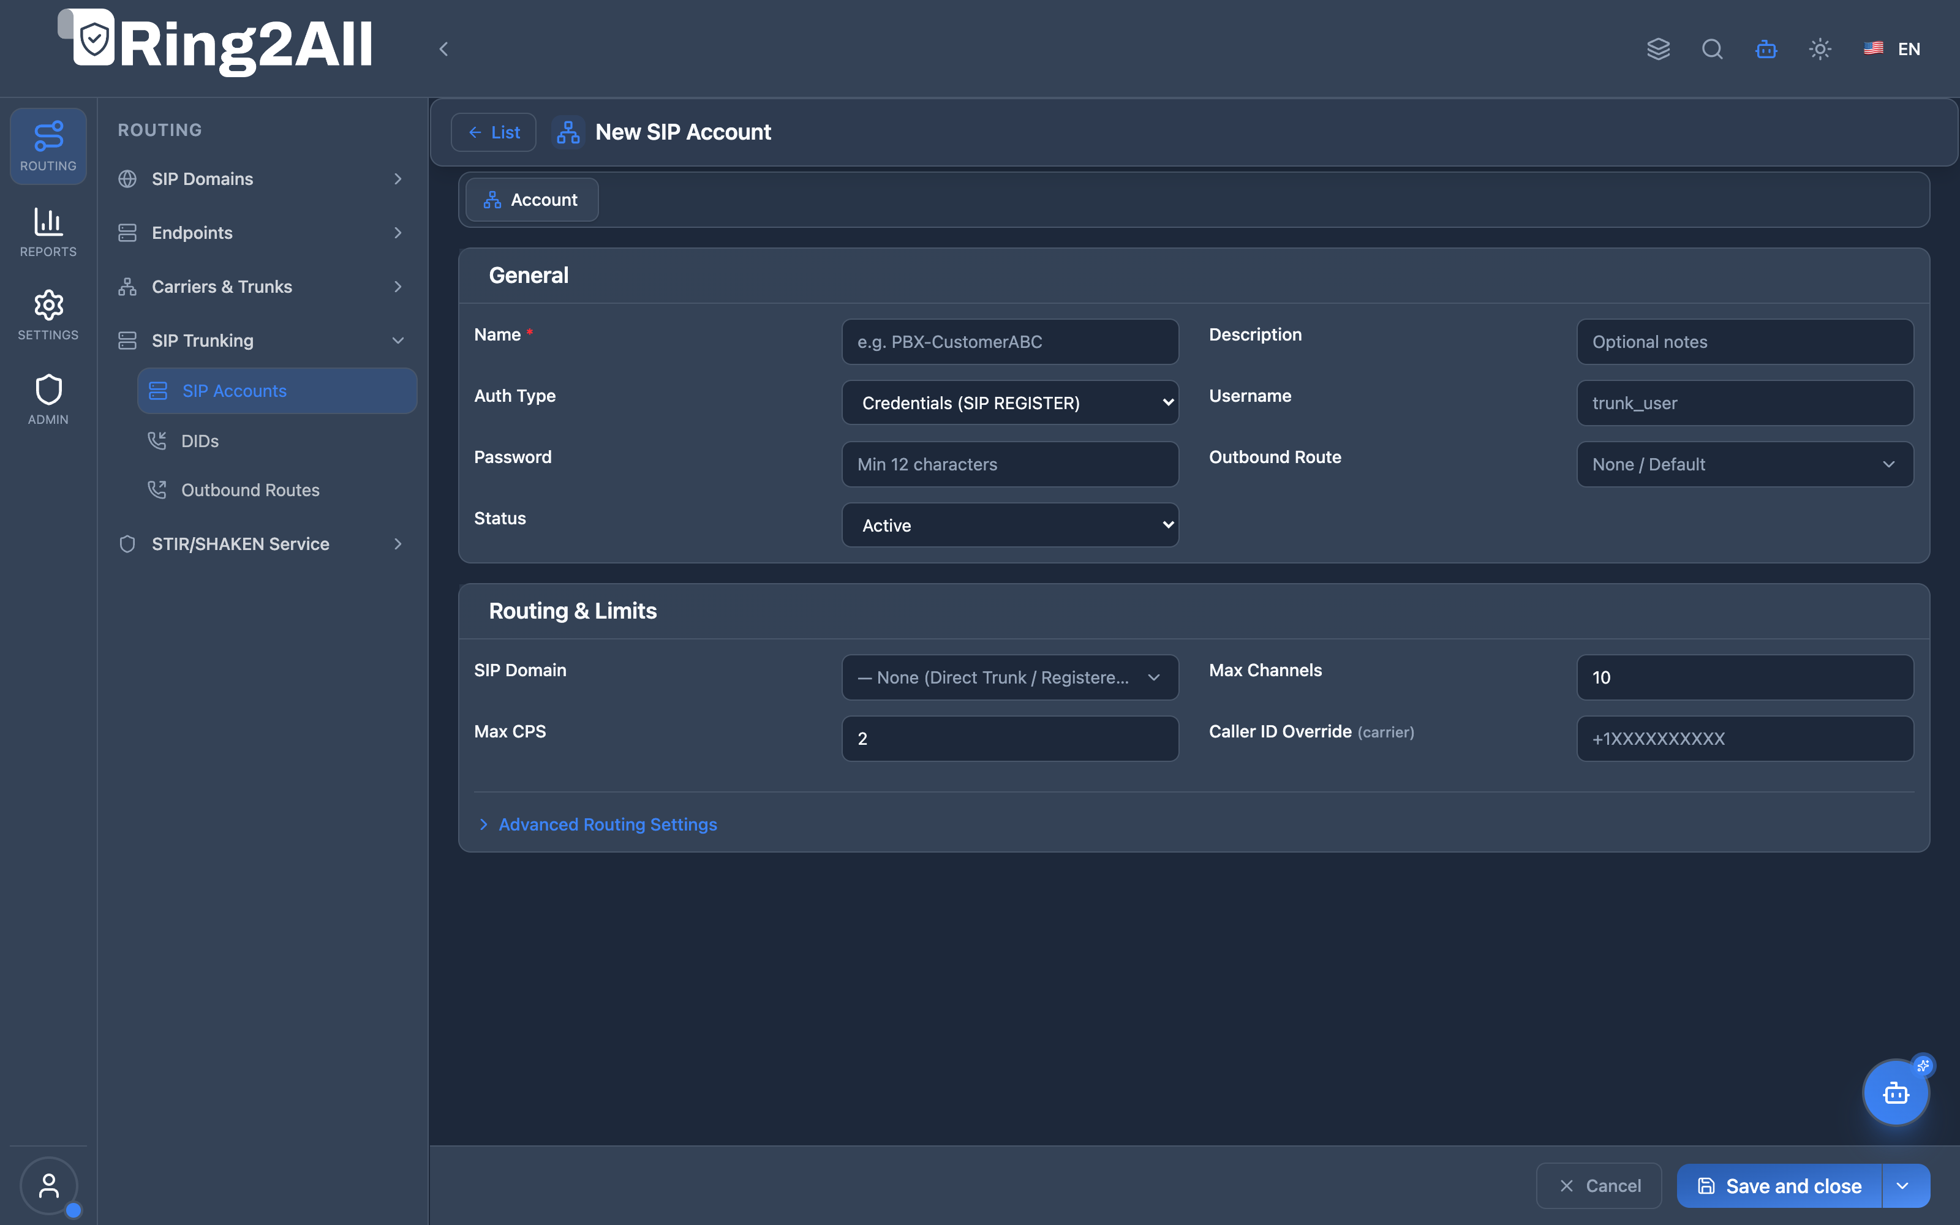Screen dimensions: 1960x1225
Task: Click the layers stack icon in header
Action: [x=1658, y=48]
